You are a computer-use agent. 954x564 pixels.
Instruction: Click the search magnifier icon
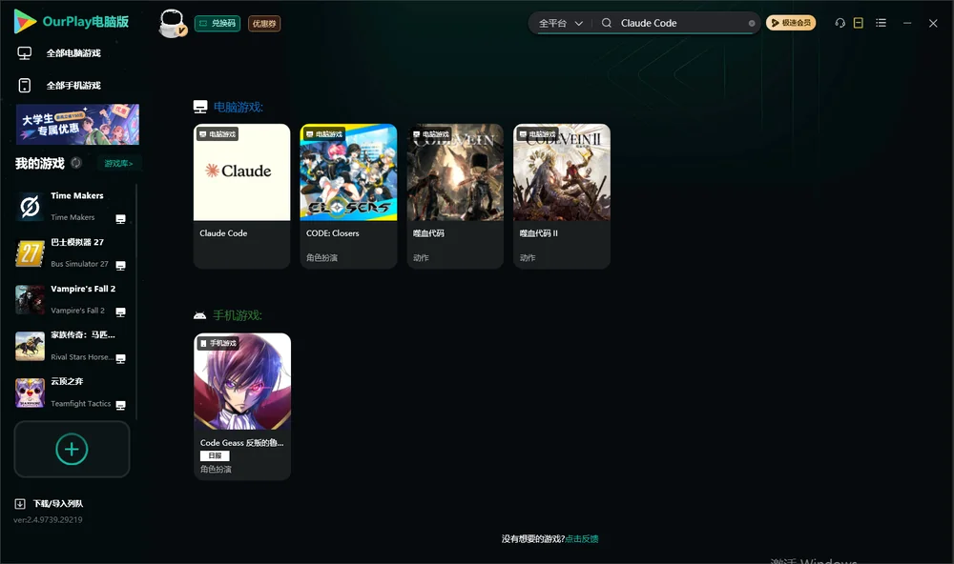(607, 23)
